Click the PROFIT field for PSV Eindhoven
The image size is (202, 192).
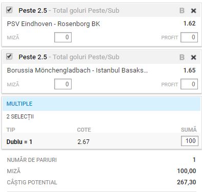pos(189,37)
